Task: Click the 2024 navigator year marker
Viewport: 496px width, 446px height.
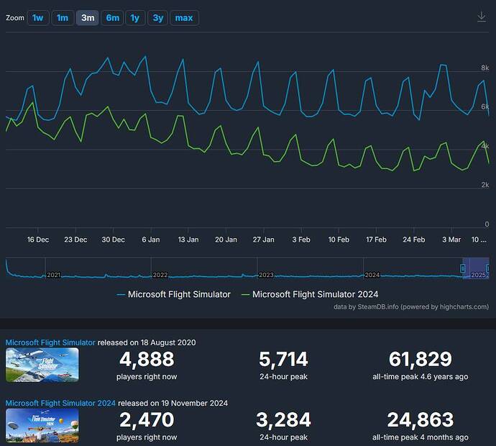Action: tap(372, 275)
